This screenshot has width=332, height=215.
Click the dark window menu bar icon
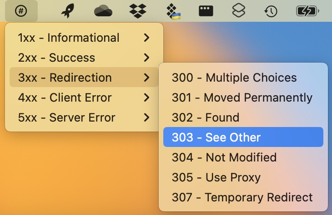[x=206, y=11]
